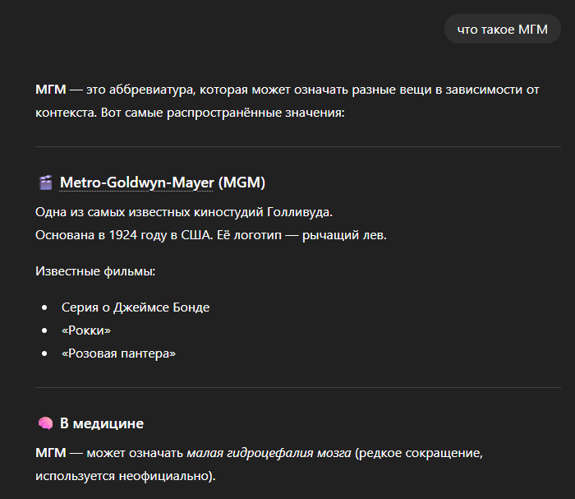Open the Metro-Goldwyn-Mayer underlined link

click(136, 182)
